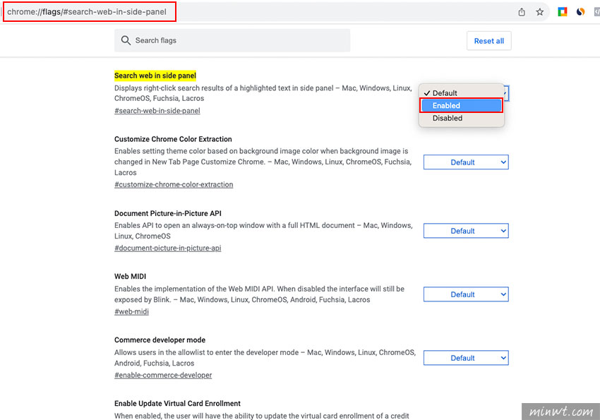Click #customize-chrome-color-extraction link

pyautogui.click(x=174, y=184)
